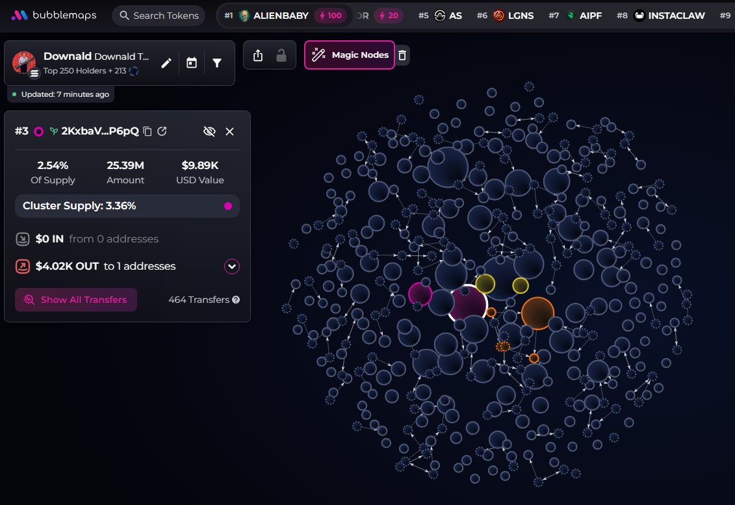
Task: Click the address 2KxbaV...P6pQ text
Action: coord(100,131)
